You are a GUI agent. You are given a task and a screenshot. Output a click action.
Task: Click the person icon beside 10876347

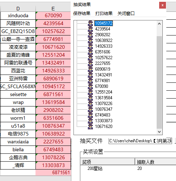coord(90,109)
